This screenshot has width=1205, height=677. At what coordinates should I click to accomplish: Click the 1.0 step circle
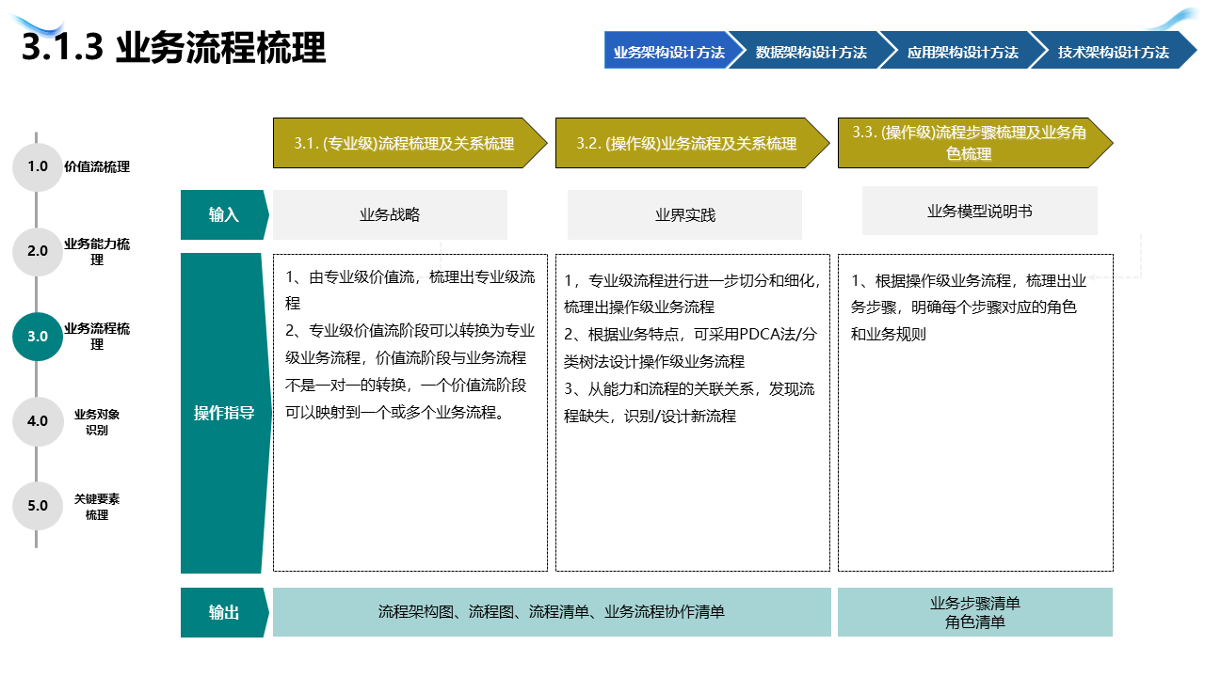tap(38, 166)
